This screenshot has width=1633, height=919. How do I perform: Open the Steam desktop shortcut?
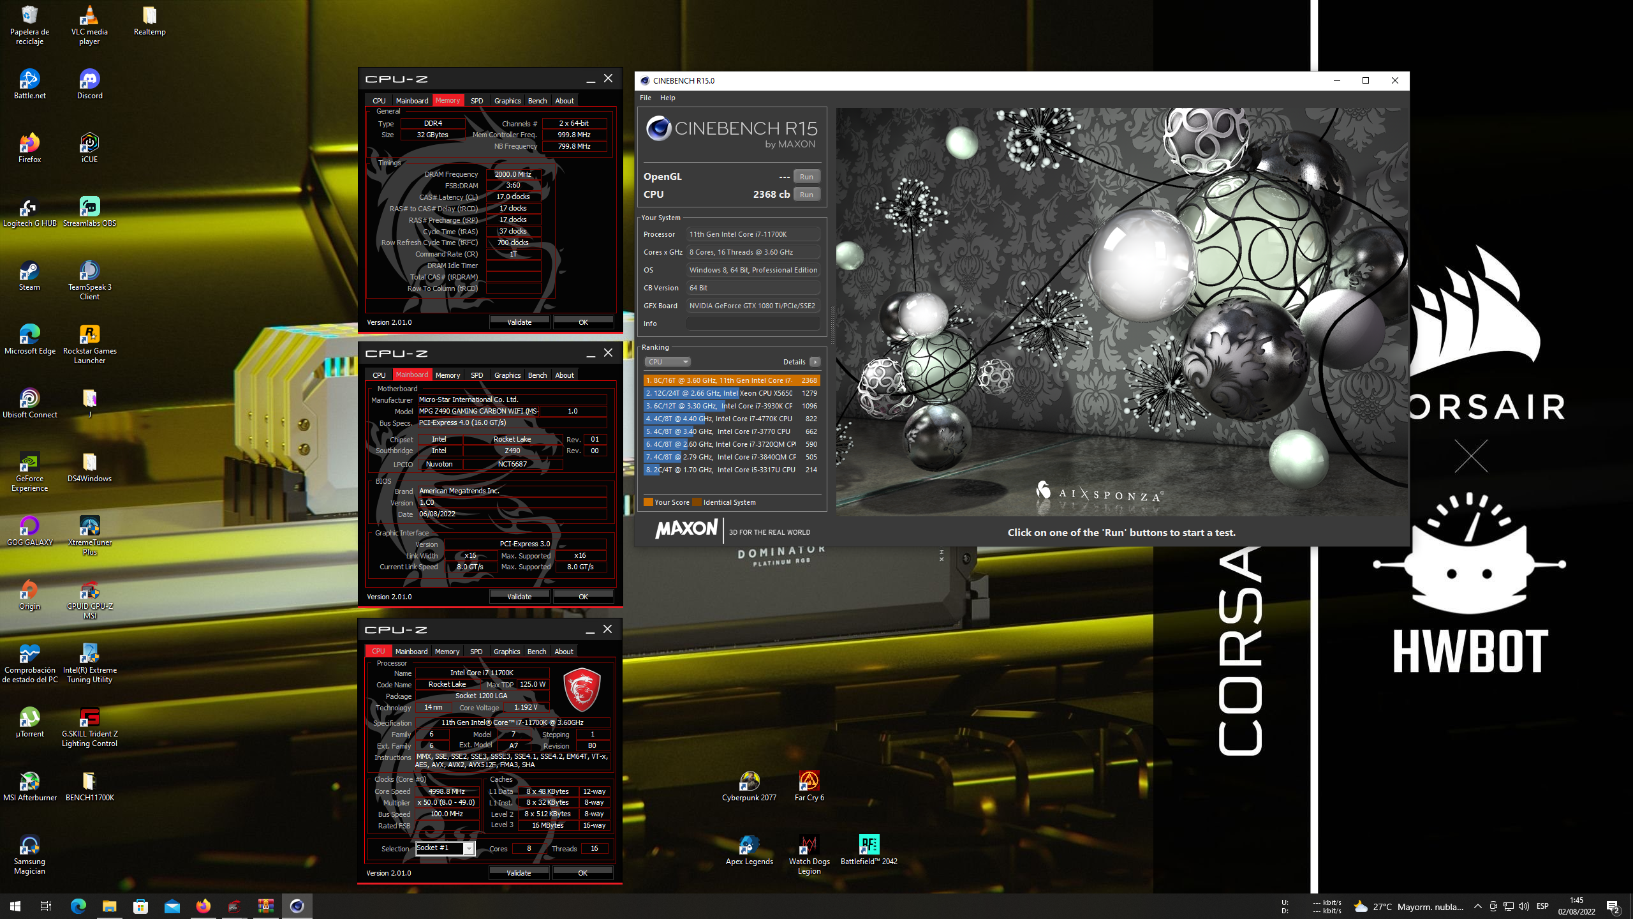pos(29,275)
